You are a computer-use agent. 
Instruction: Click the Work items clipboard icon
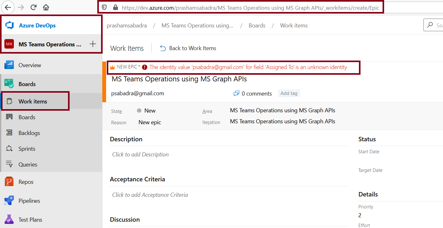9,101
